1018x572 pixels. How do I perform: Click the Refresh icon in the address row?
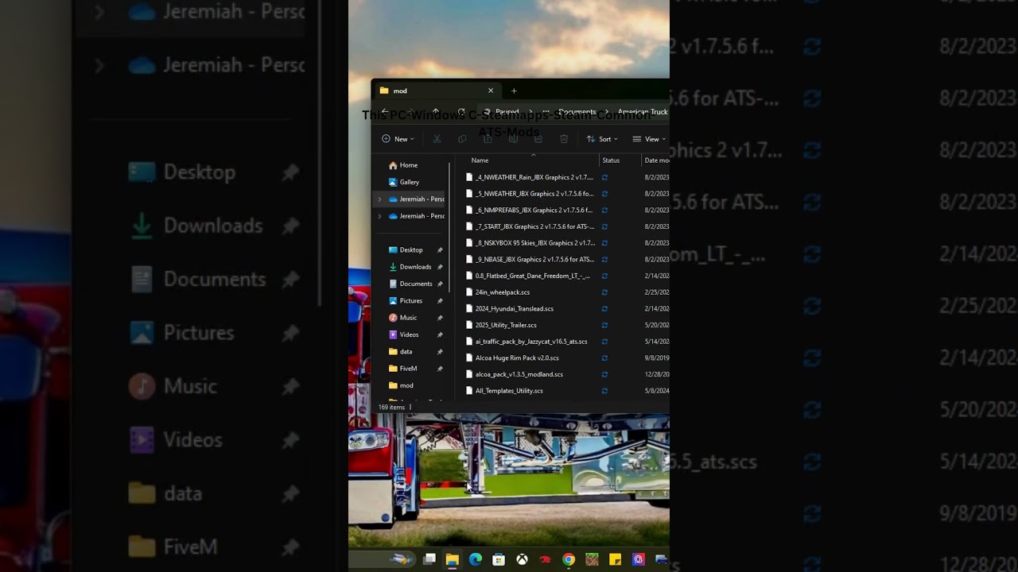[x=461, y=111]
